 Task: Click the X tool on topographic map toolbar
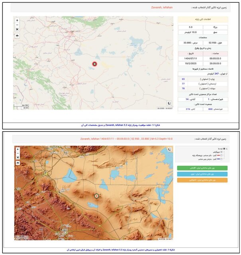tap(18, 158)
